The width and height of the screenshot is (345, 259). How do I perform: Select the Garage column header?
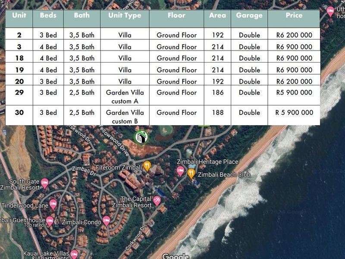pyautogui.click(x=249, y=15)
